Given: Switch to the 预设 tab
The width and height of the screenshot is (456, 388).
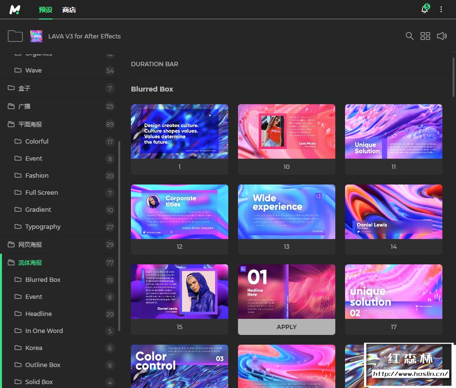Looking at the screenshot, I should [x=46, y=10].
